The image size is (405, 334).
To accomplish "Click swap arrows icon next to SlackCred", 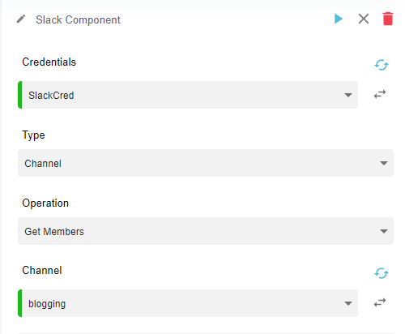I will coord(380,94).
